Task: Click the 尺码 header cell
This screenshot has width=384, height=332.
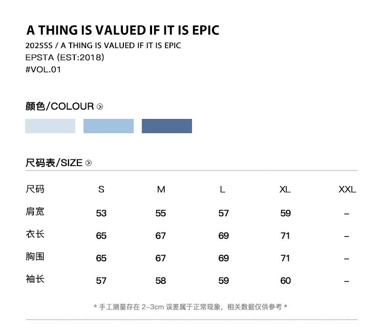Action: pos(35,189)
